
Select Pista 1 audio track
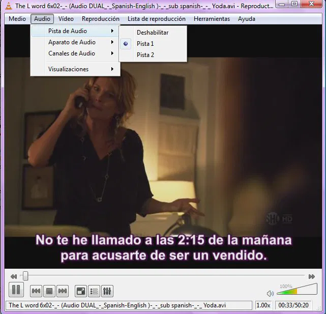pos(145,44)
